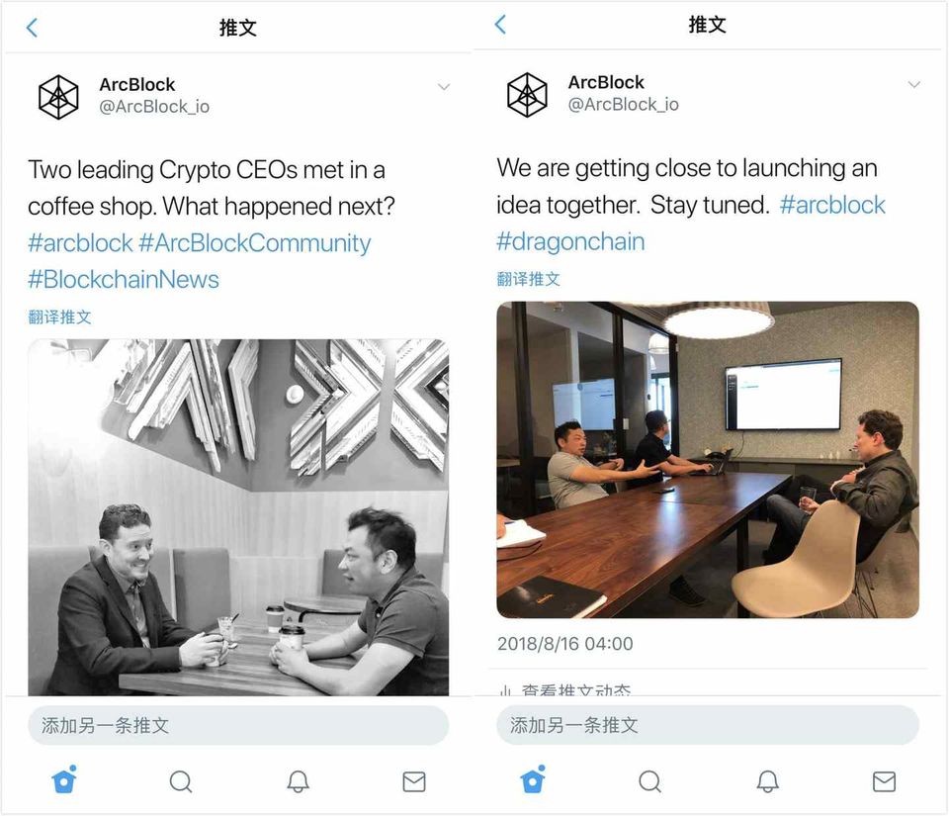Tap the back arrow on left tweet screen

[x=32, y=28]
